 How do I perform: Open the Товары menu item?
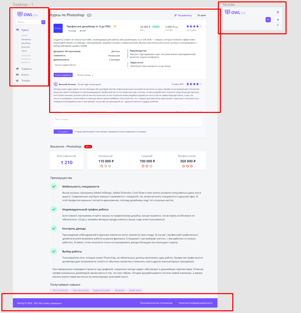(x=26, y=81)
